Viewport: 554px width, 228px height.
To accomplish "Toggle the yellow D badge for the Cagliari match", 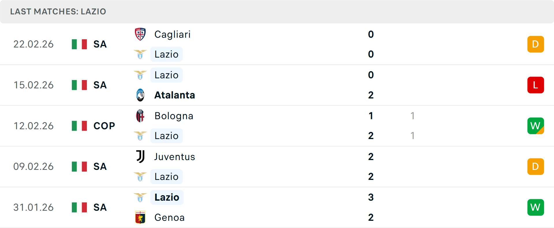I will click(536, 44).
